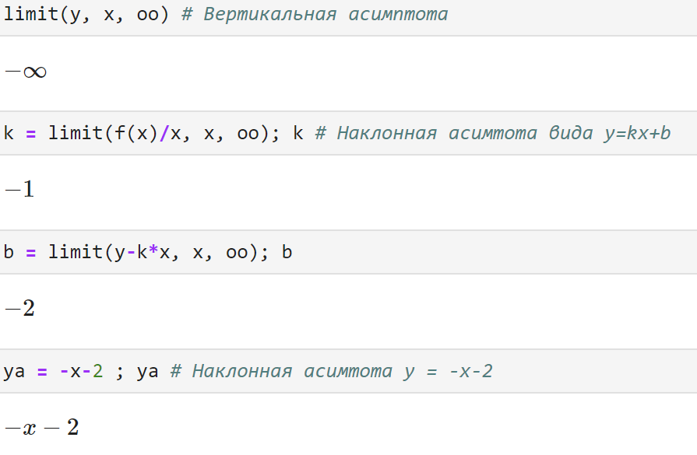Click the purple asterisk in k*x
Image resolution: width=697 pixels, height=455 pixels.
pyautogui.click(x=153, y=250)
